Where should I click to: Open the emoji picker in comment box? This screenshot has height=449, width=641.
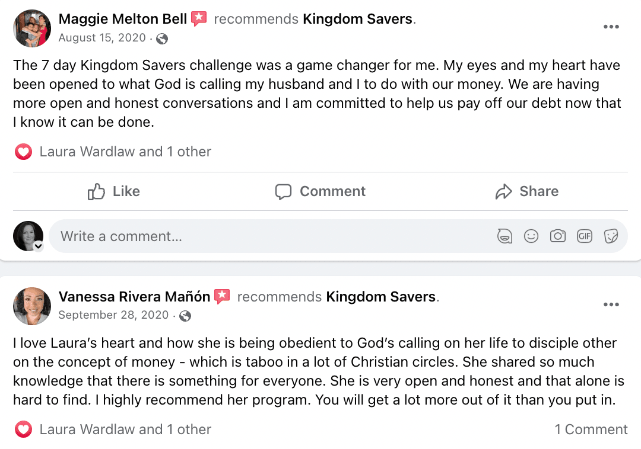(x=531, y=236)
